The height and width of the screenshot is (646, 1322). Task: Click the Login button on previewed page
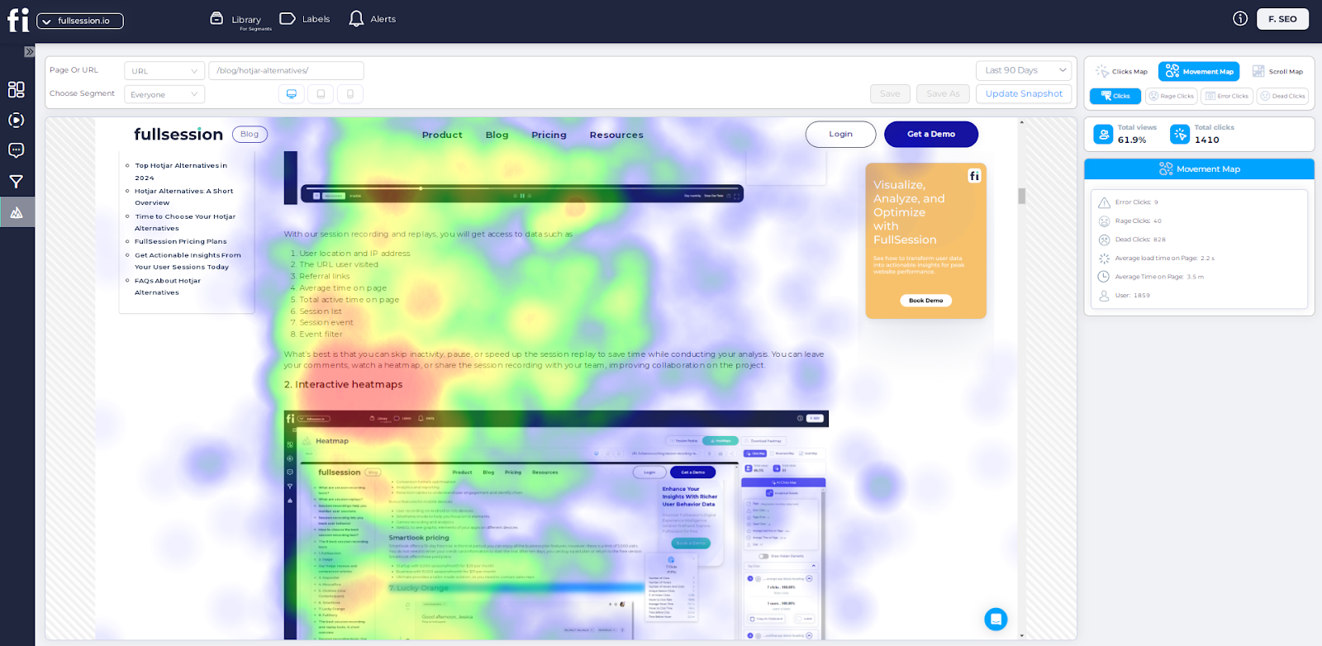pos(840,134)
